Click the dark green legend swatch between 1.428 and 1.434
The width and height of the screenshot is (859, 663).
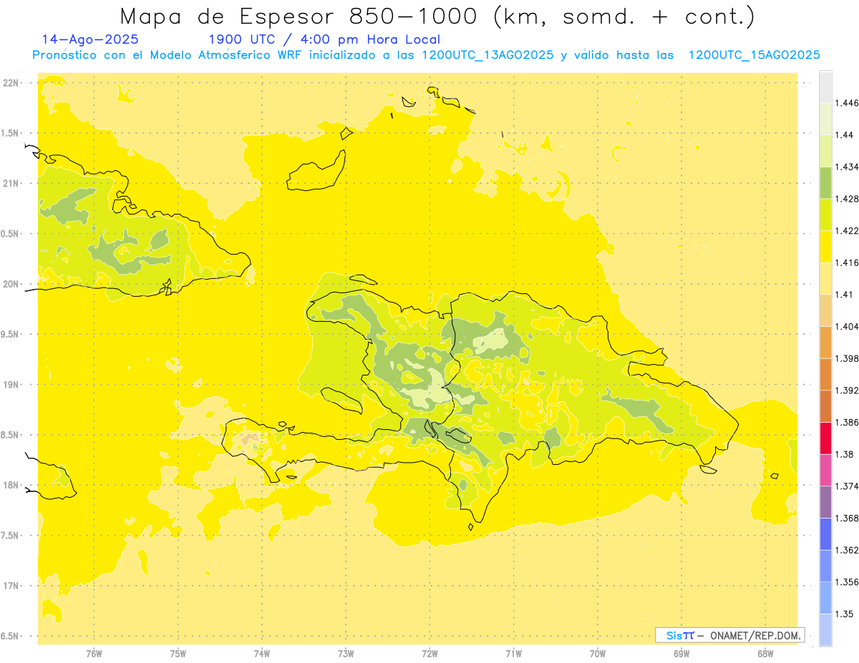click(x=825, y=182)
